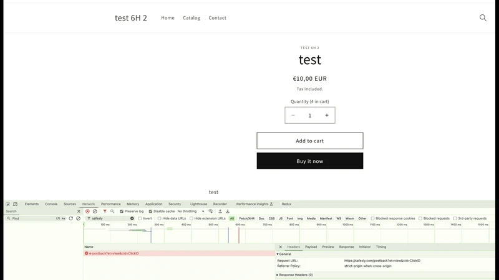499x280 pixels.
Task: Click the Home navigation link
Action: [x=168, y=18]
